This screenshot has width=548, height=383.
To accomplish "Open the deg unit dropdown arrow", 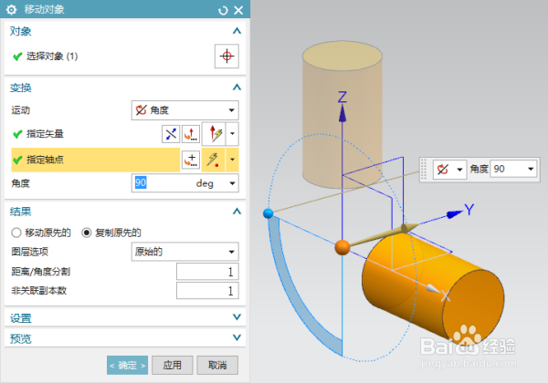I will 232,183.
